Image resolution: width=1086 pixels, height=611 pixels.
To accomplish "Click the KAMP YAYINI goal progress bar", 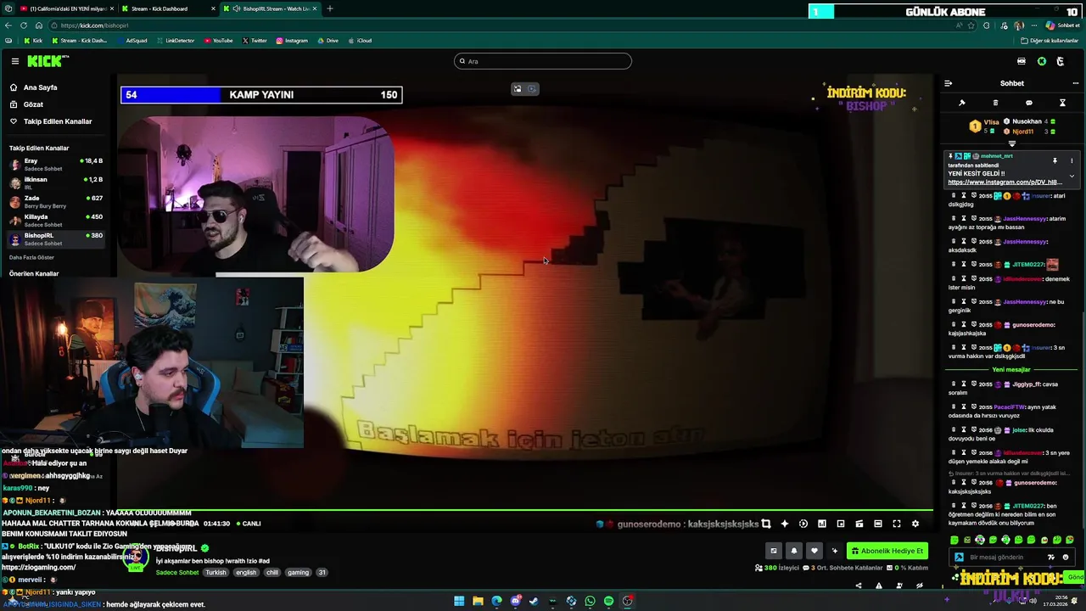I will point(261,95).
